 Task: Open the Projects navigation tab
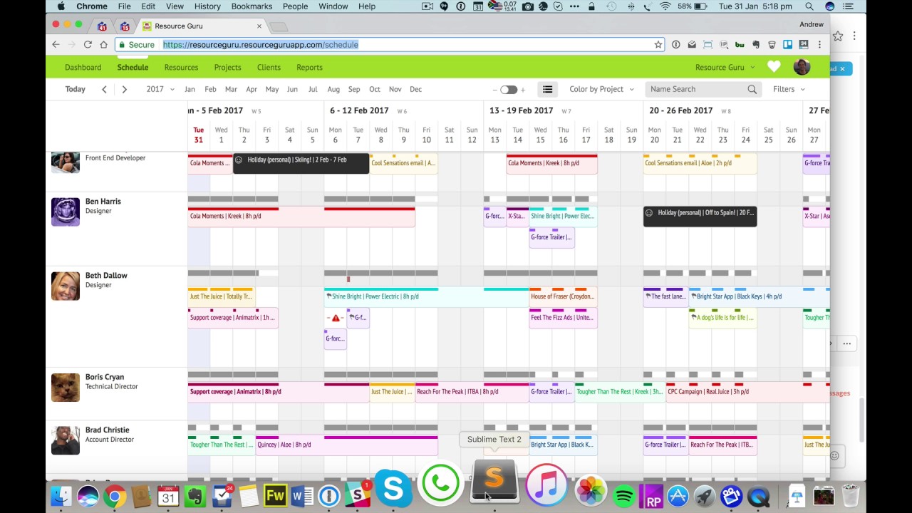(227, 67)
